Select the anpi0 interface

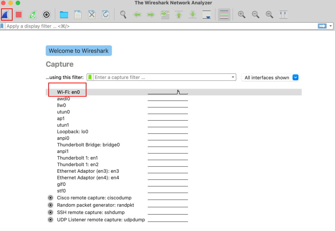63,138
